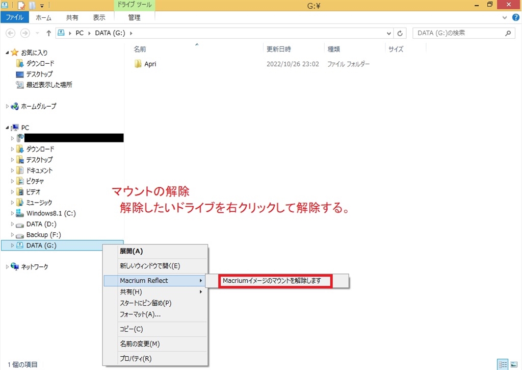Switch to the ホーム ribbon tab
Viewport: 522px width, 370px height.
[44, 18]
